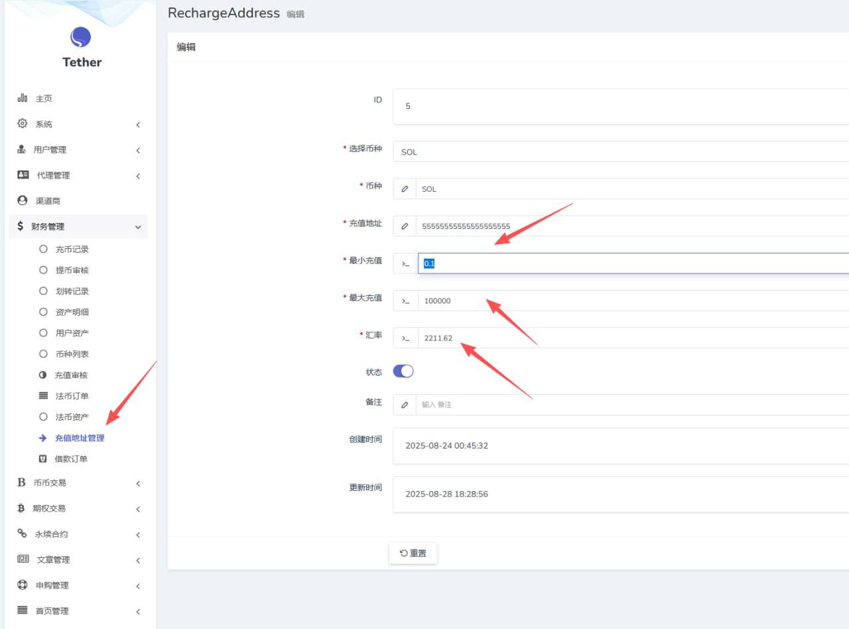Open 提币审核 in the sidebar
This screenshot has width=849, height=629.
pos(72,270)
